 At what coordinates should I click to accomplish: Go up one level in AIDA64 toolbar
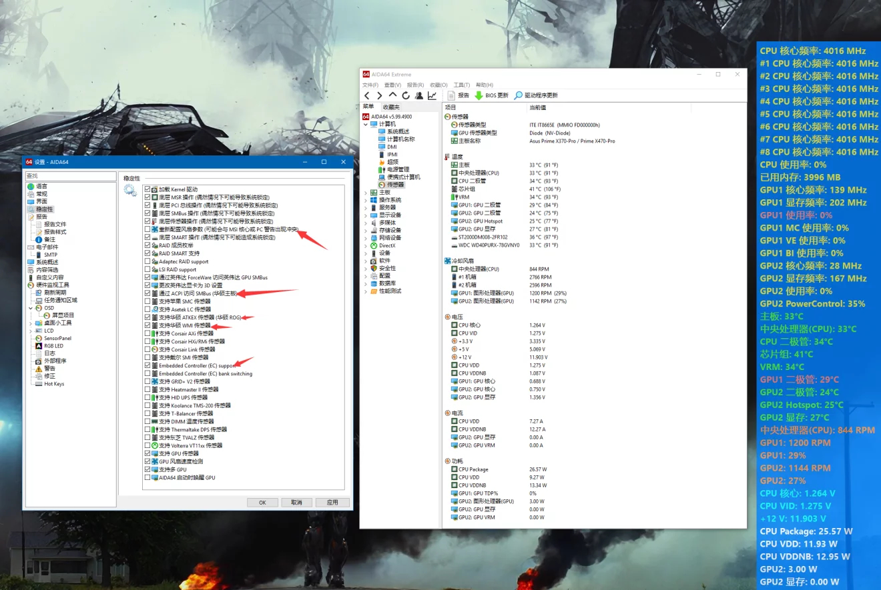click(392, 95)
